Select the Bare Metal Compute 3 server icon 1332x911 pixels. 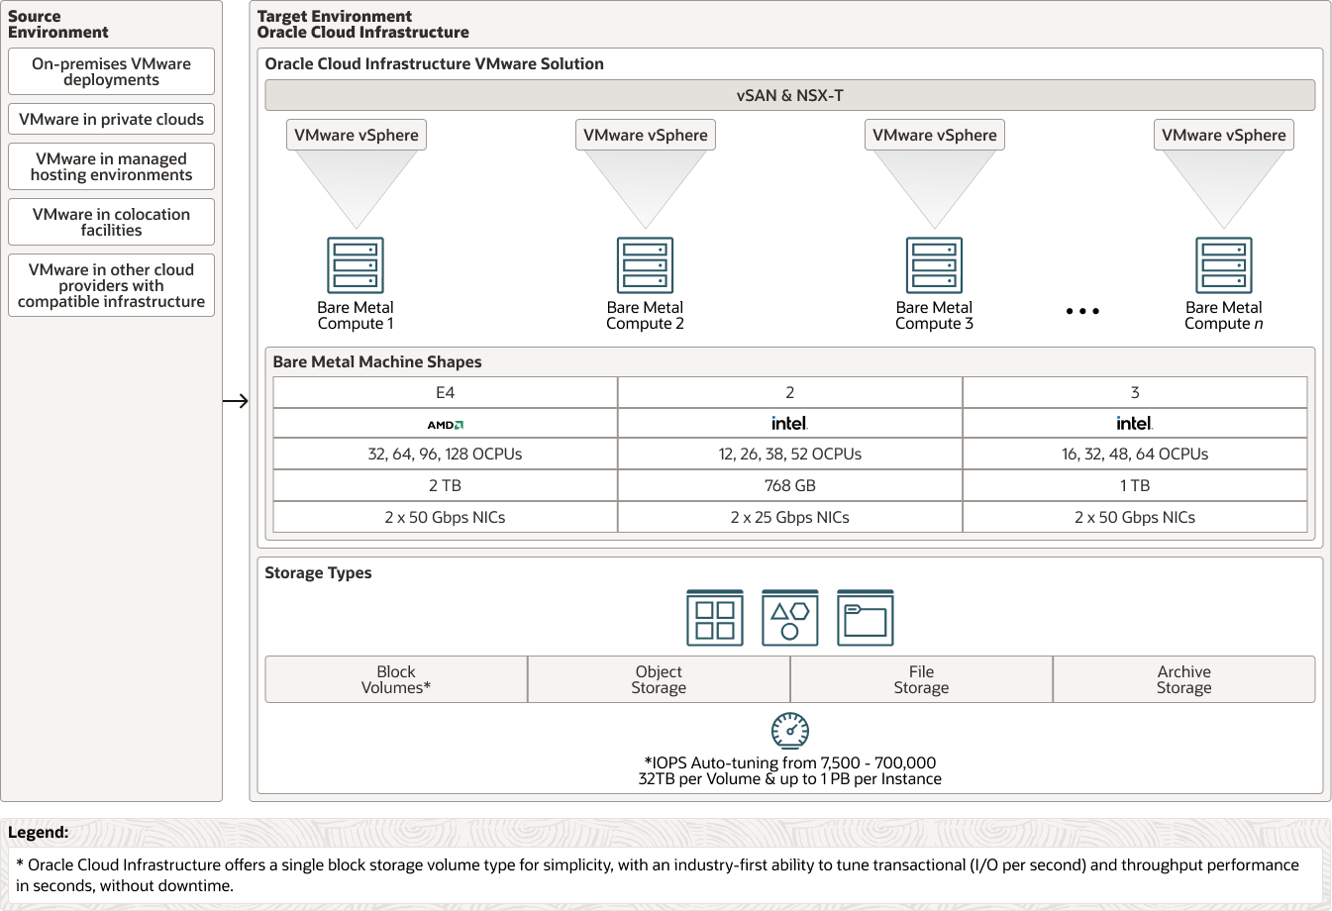click(934, 265)
